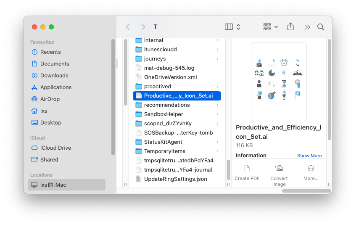Expand the recommendations folder chevron
356x225 pixels.
point(217,105)
